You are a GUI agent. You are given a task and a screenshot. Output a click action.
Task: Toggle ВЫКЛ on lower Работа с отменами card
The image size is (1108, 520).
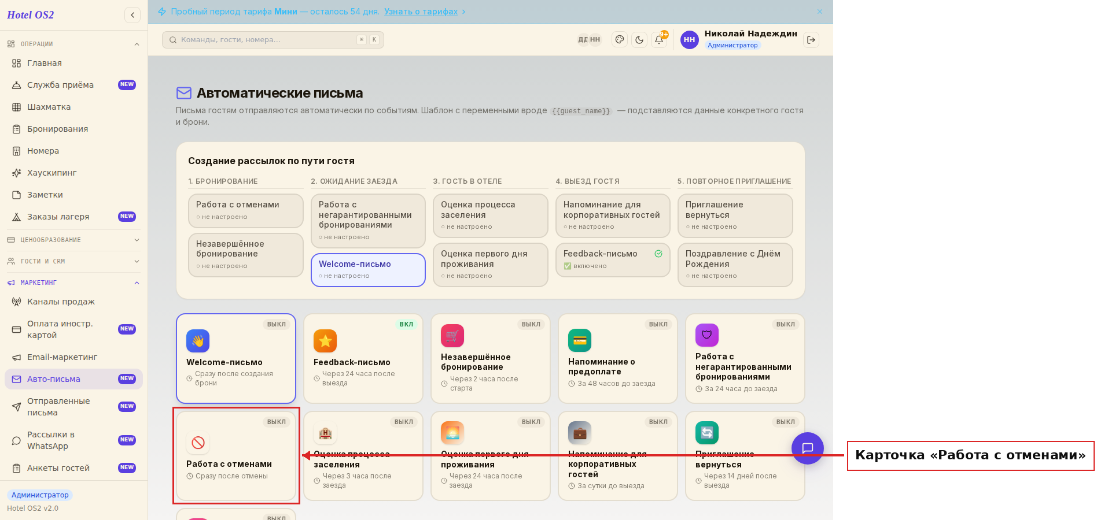(x=277, y=422)
